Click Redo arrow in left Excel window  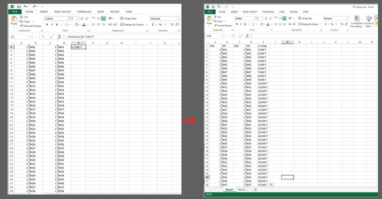pos(34,7)
